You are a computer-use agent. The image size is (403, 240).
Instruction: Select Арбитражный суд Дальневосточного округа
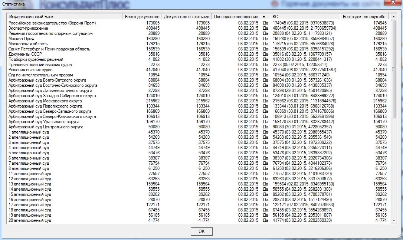(x=198, y=90)
